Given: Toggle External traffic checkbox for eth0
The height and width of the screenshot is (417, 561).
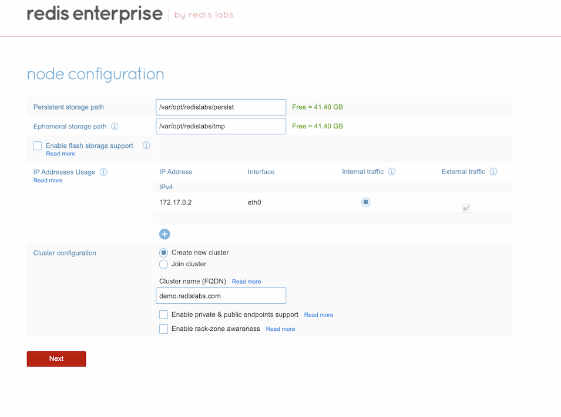Looking at the screenshot, I should tap(466, 208).
